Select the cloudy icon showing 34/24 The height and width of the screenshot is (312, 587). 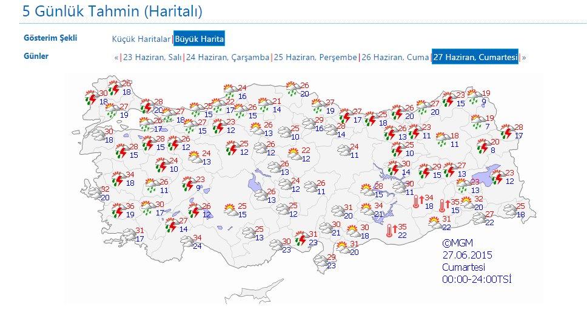point(187,242)
